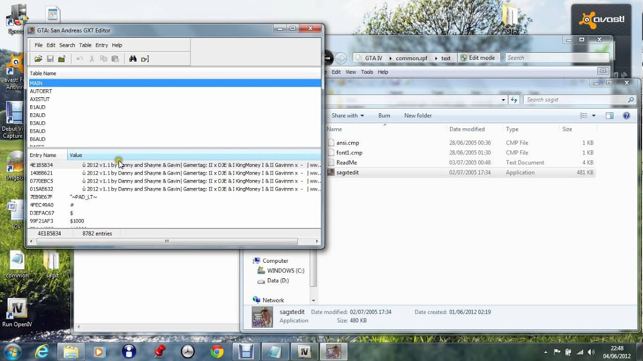Select the B3AUD table
This screenshot has height=361, width=643.
[x=174, y=123]
